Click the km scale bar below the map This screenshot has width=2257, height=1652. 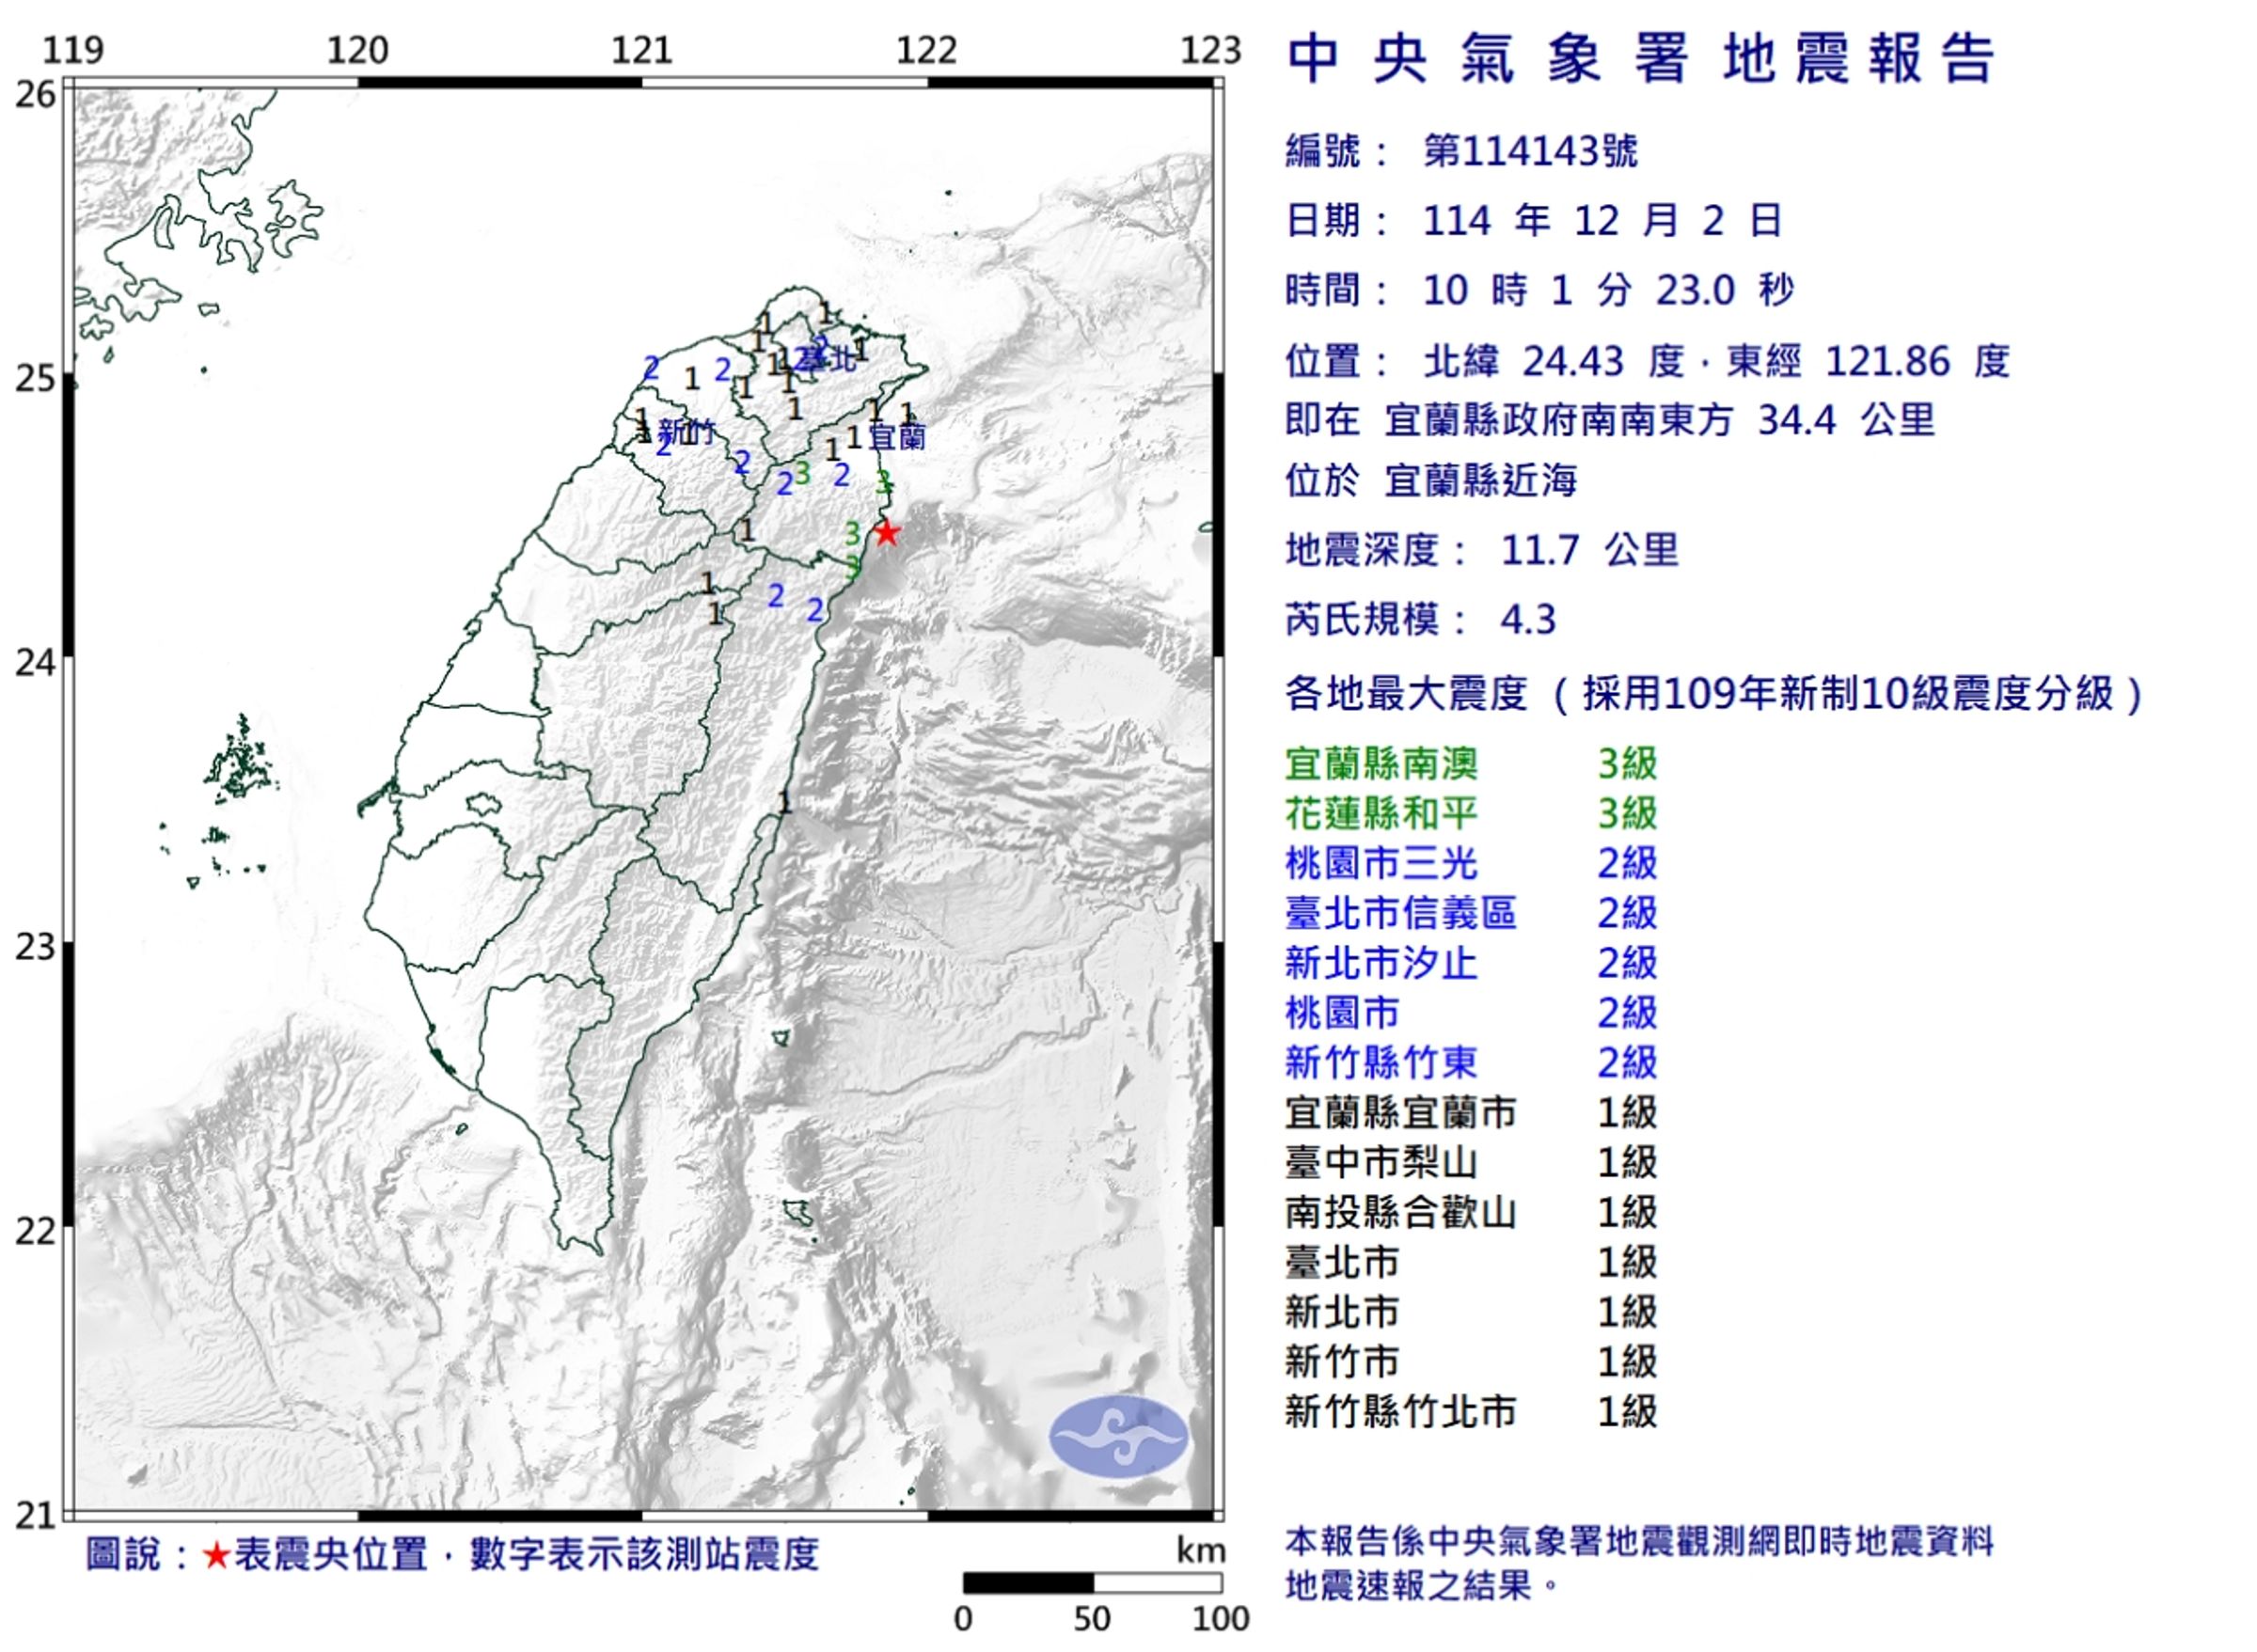[1092, 1584]
